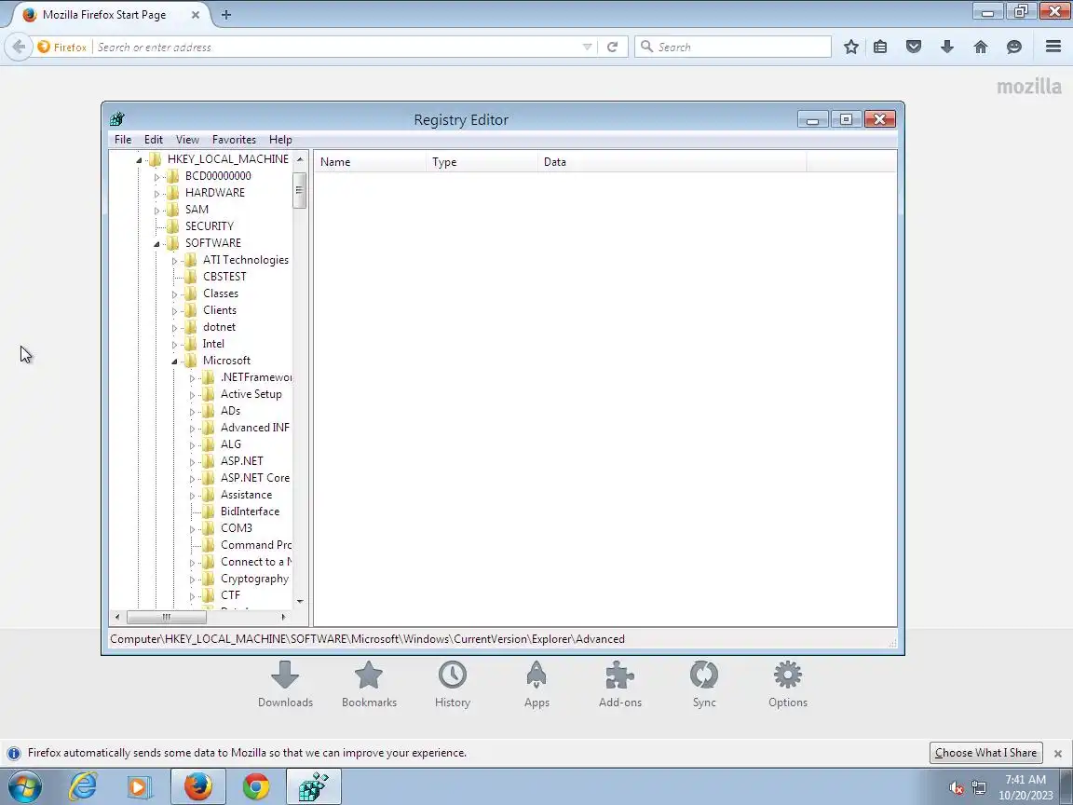1073x805 pixels.
Task: Sort by the Name column header
Action: 370,162
